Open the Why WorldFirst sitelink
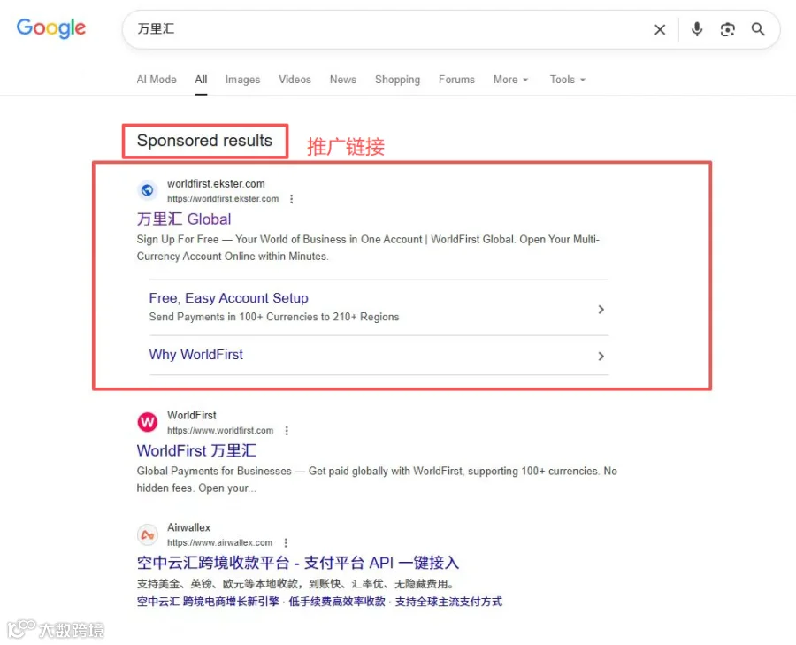Viewport: 796px width, 645px height. tap(196, 355)
